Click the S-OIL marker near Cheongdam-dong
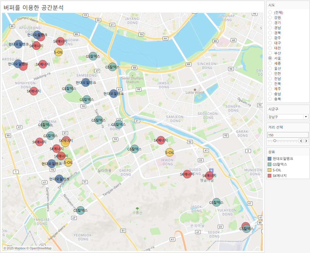Viewport: 310px width, 253px height. (58, 52)
